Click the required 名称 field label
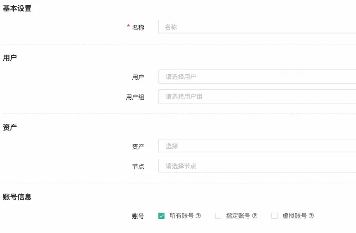This screenshot has width=356, height=233. [x=138, y=27]
